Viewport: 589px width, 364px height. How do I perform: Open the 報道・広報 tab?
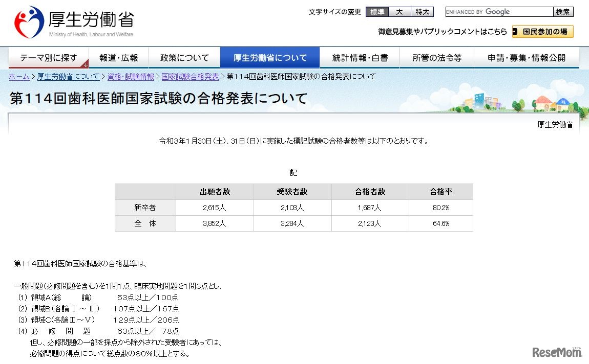(119, 57)
